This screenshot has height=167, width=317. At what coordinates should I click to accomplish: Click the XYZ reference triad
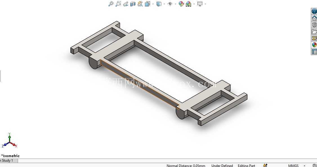[x=10, y=140]
